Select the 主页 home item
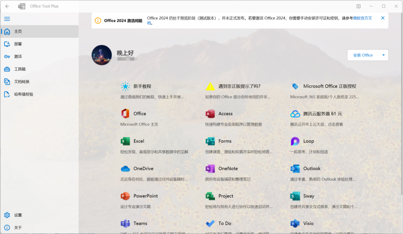The image size is (403, 234). coord(40,31)
